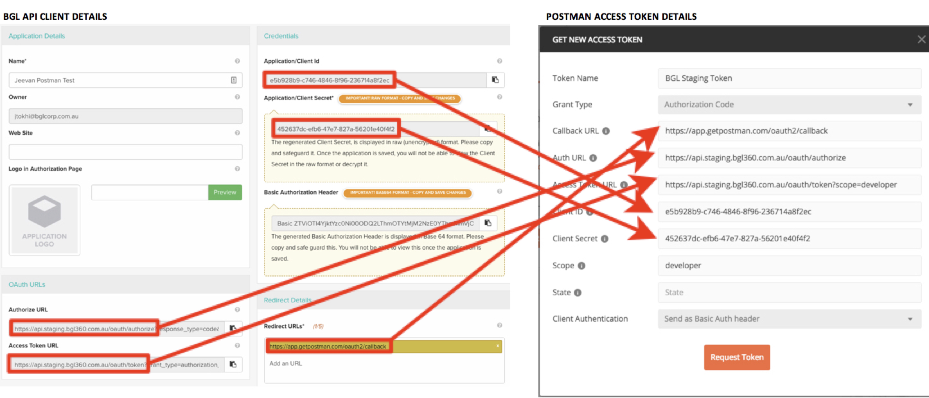The width and height of the screenshot is (929, 398).
Task: Click the orange Base64 format warning badge
Action: (408, 193)
